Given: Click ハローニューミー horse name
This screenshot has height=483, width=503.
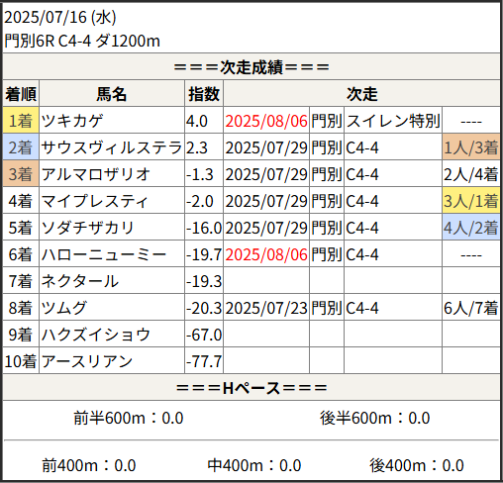Looking at the screenshot, I should click(x=104, y=254).
